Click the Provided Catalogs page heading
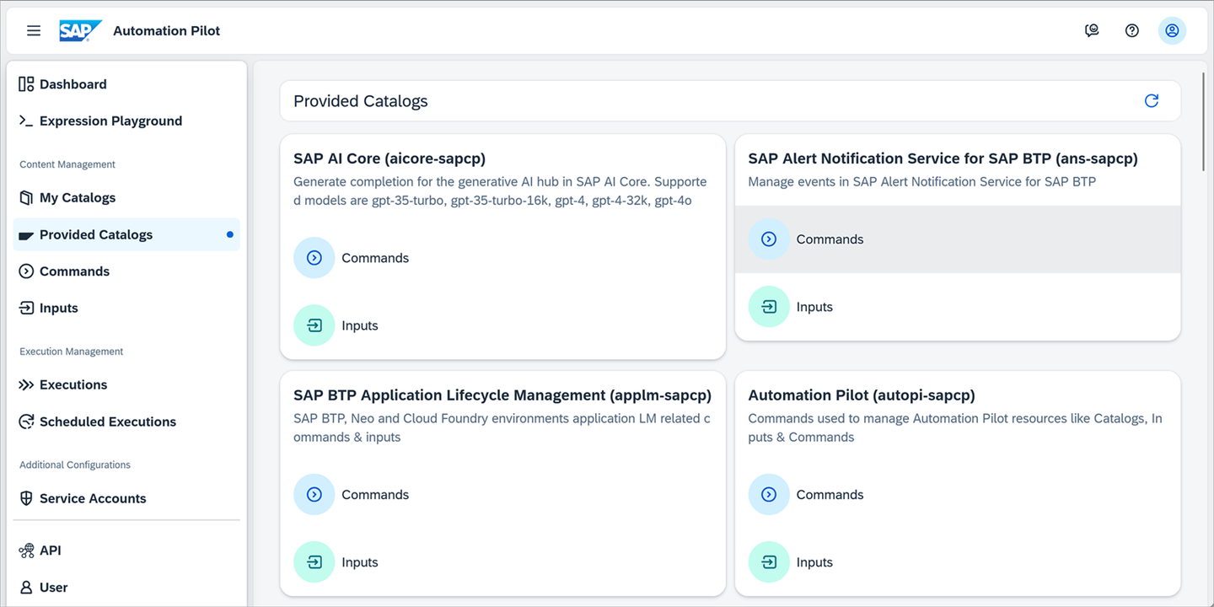The height and width of the screenshot is (607, 1214). tap(361, 101)
